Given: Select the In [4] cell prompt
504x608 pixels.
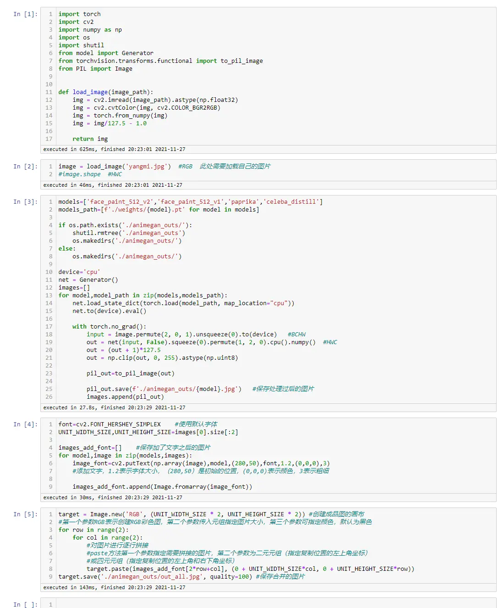Looking at the screenshot, I should tap(25, 424).
